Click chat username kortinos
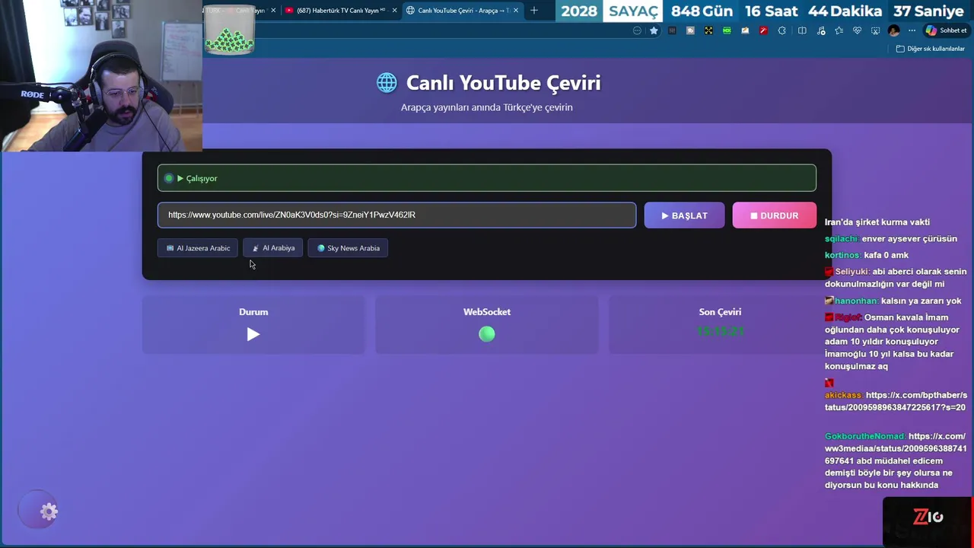Viewport: 974px width, 548px height. [x=843, y=255]
